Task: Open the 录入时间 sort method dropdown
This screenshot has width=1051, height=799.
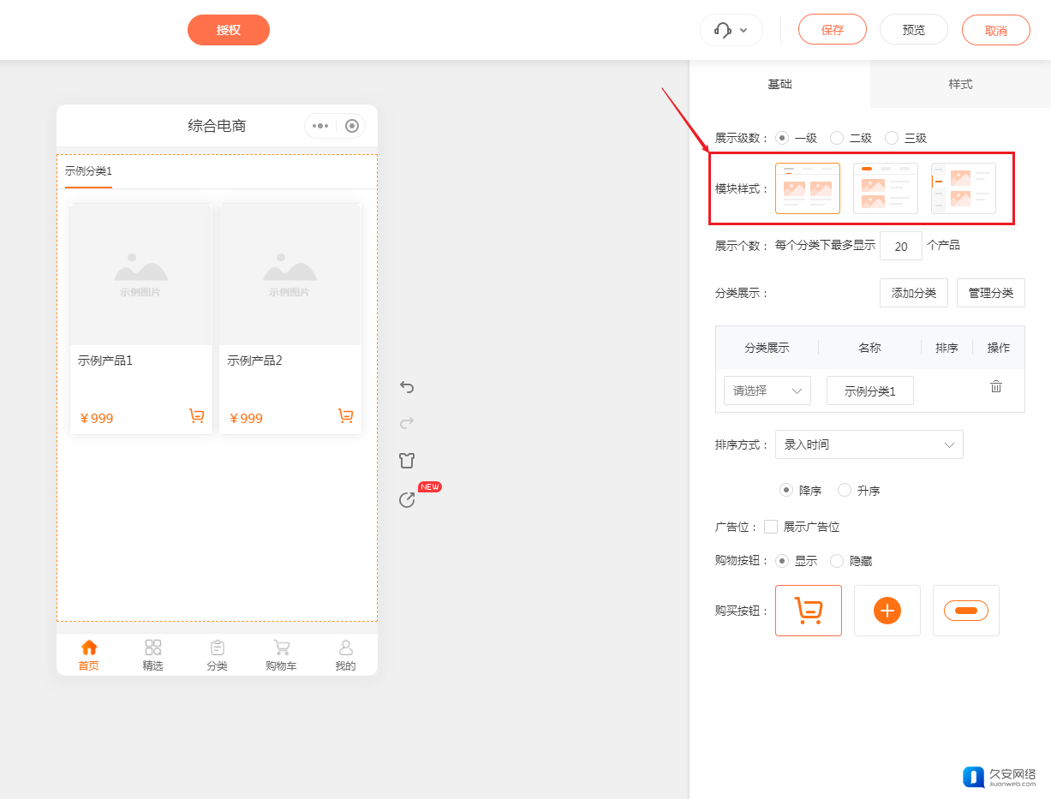Action: click(x=869, y=444)
